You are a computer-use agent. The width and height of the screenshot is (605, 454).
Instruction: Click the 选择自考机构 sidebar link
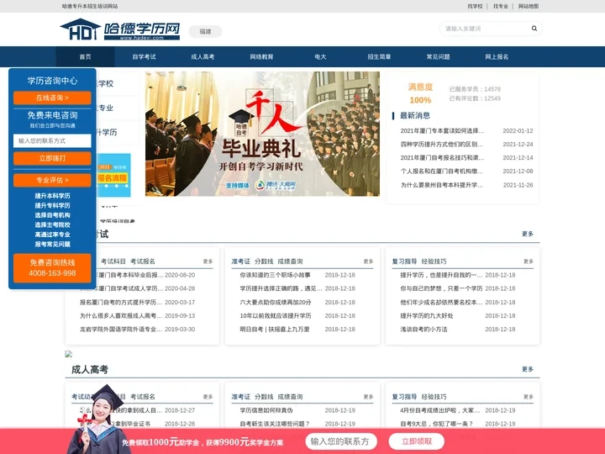(x=52, y=215)
